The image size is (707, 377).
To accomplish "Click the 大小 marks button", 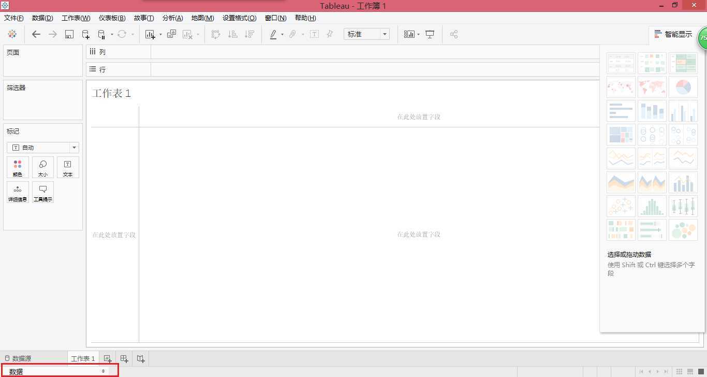I will 43,168.
